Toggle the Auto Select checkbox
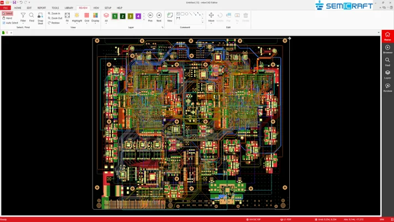394x222 pixels. coord(4,23)
